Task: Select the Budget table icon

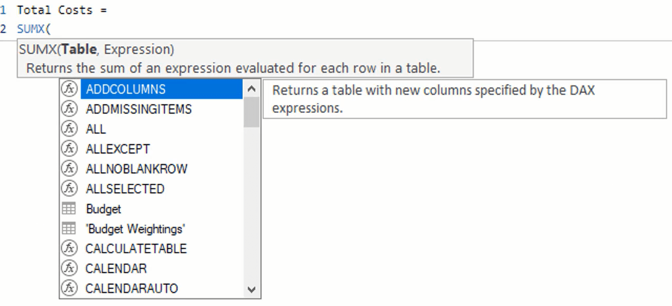Action: [x=69, y=209]
